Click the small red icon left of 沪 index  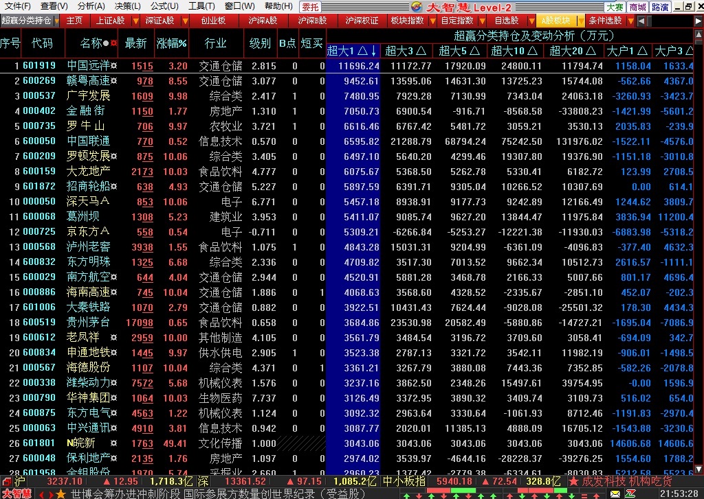coord(6,482)
